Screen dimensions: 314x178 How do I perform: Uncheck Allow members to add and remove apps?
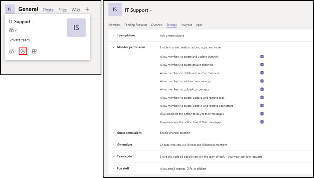262,81
